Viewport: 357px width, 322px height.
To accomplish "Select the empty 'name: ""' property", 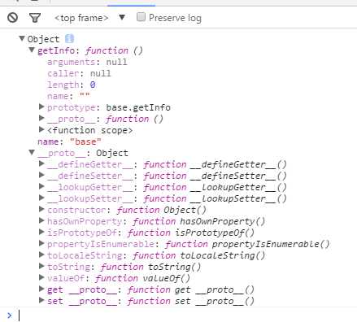I will tap(68, 96).
